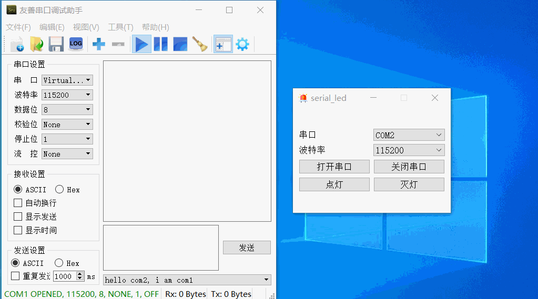
Task: Open the COM2 port dropdown in serial_led
Action: [x=409, y=135]
